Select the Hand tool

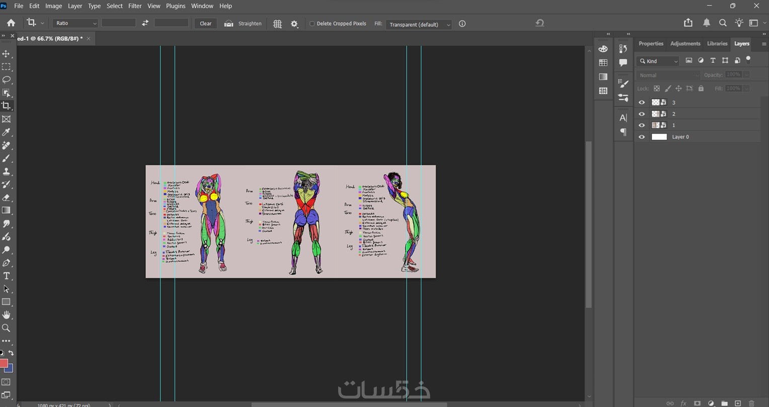click(x=7, y=315)
